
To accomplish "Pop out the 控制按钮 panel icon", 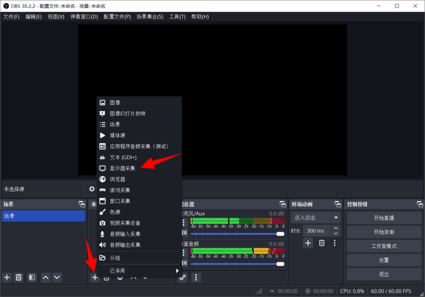I will tap(419, 204).
